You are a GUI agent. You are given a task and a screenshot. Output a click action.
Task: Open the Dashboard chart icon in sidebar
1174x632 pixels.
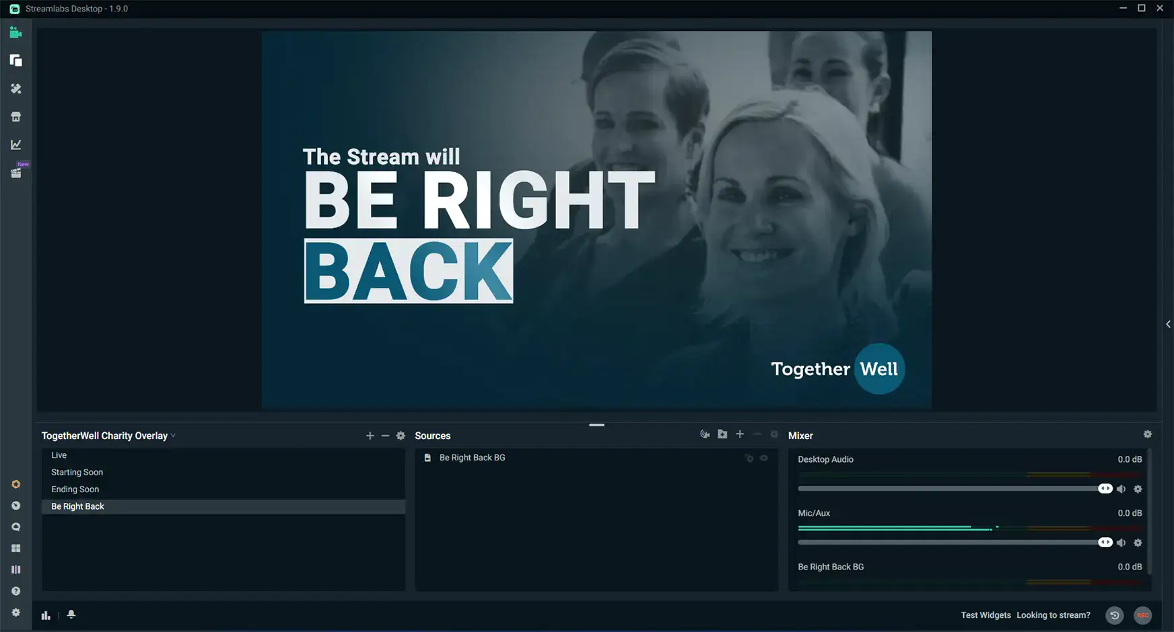[16, 143]
